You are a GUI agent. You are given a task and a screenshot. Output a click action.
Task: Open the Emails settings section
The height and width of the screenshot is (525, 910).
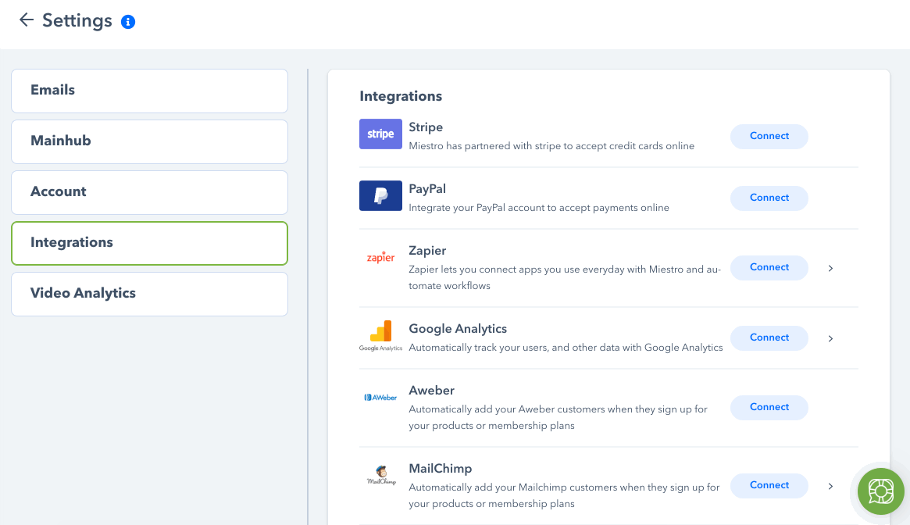tap(150, 91)
